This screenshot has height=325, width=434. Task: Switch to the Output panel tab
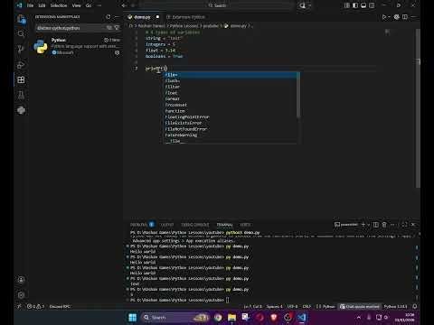point(166,225)
